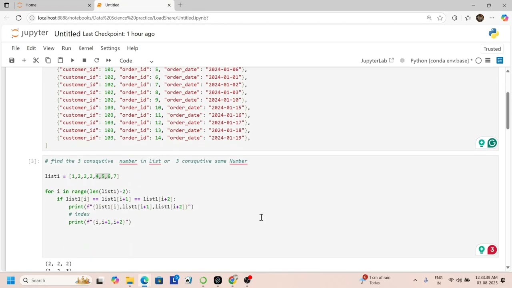Viewport: 512px width, 288px height.
Task: Copy the selected cell
Action: (48, 60)
